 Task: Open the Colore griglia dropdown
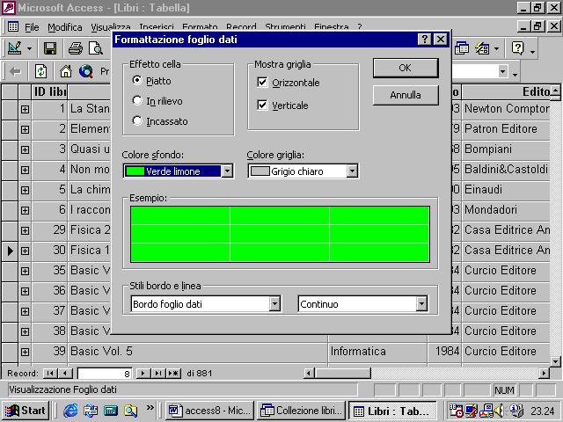point(352,171)
